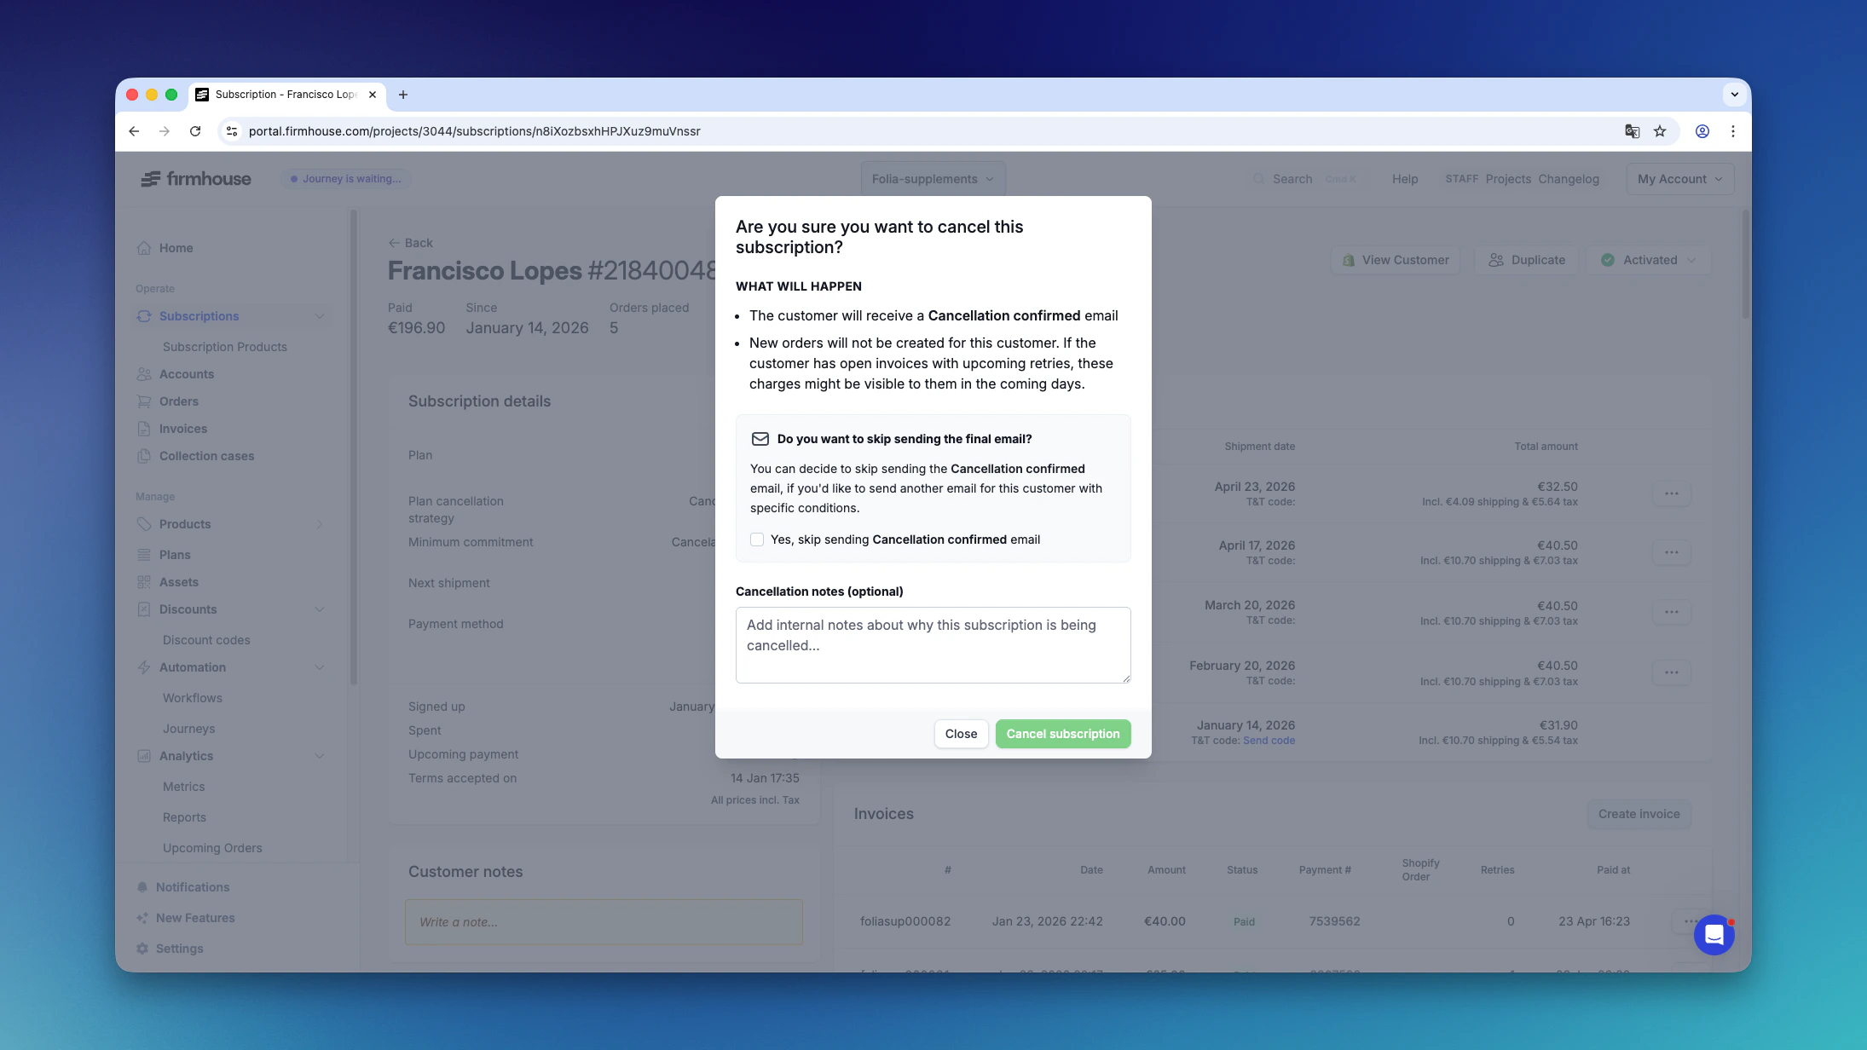
Task: Open Metrics in sidebar
Action: click(184, 787)
